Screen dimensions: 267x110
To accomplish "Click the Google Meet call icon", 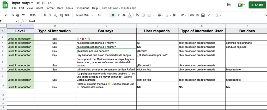I will [241, 5].
